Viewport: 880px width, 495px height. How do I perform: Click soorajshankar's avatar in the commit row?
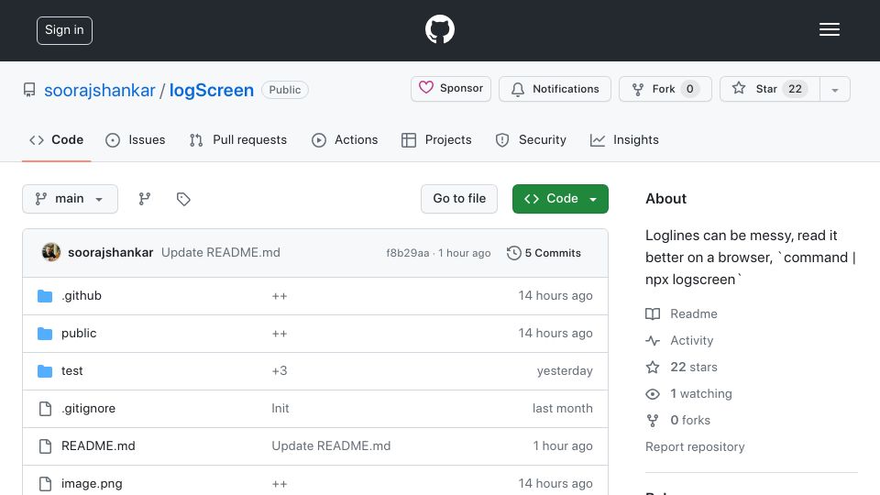click(x=51, y=253)
